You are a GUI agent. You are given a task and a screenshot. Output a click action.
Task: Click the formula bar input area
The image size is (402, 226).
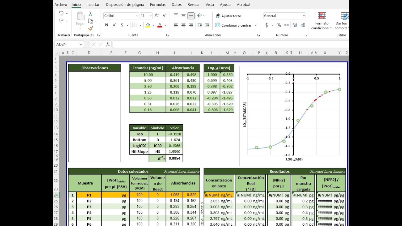pyautogui.click(x=231, y=44)
